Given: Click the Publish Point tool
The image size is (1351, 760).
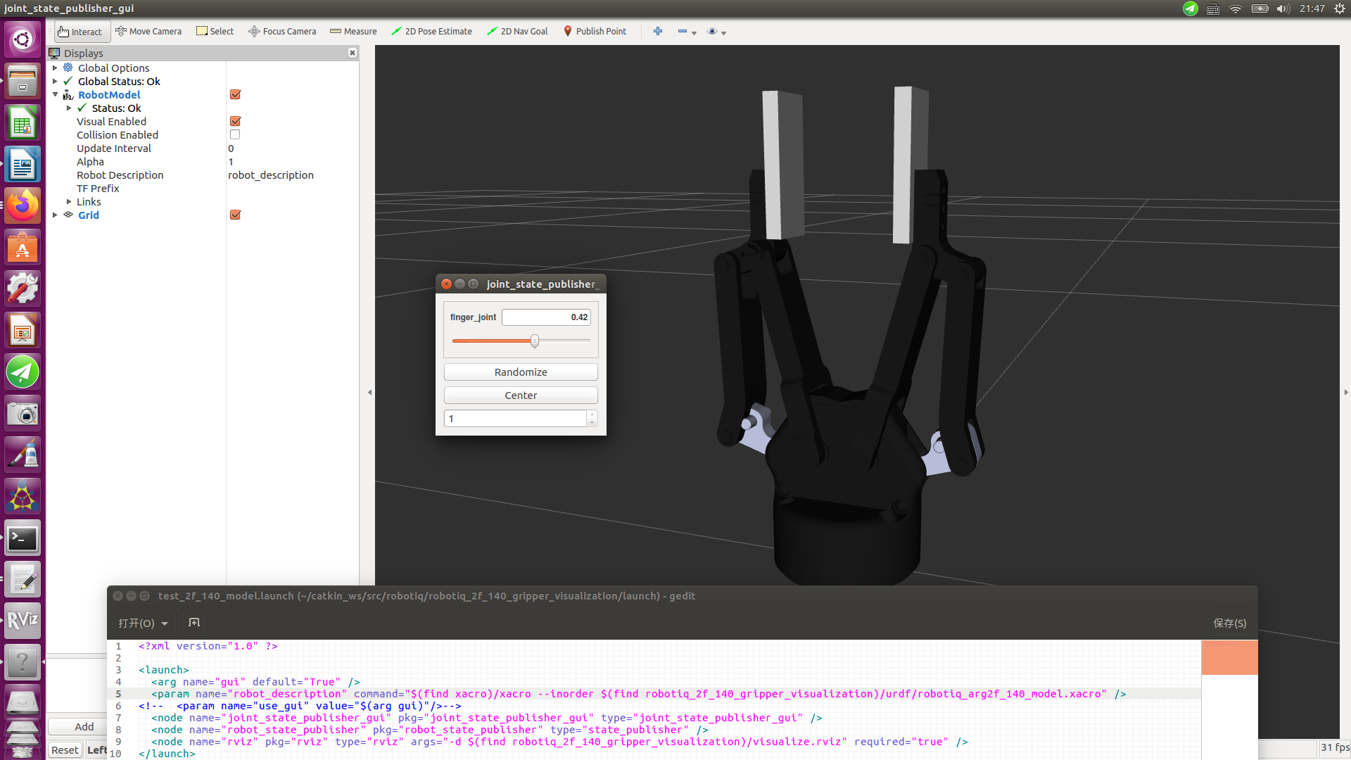Looking at the screenshot, I should tap(595, 32).
